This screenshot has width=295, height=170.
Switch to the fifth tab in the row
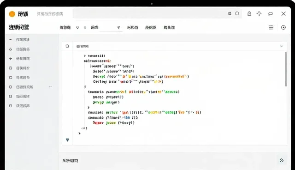point(169,28)
